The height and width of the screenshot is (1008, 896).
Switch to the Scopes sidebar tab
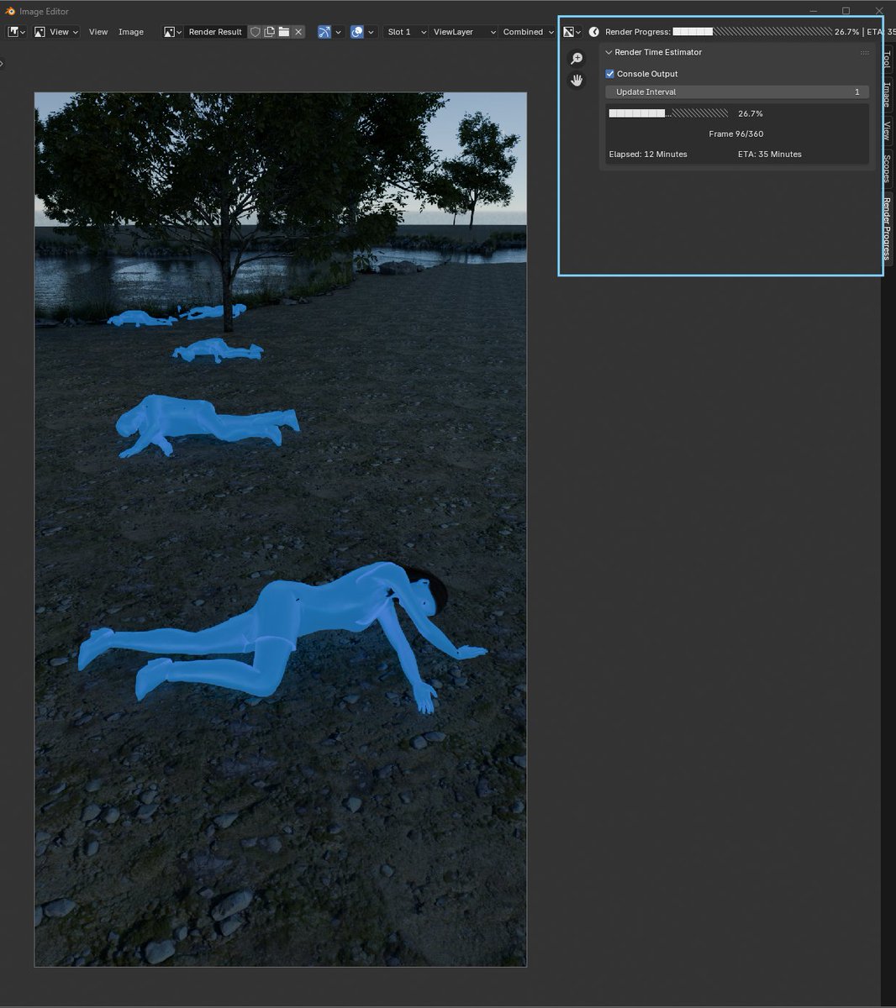(x=887, y=169)
